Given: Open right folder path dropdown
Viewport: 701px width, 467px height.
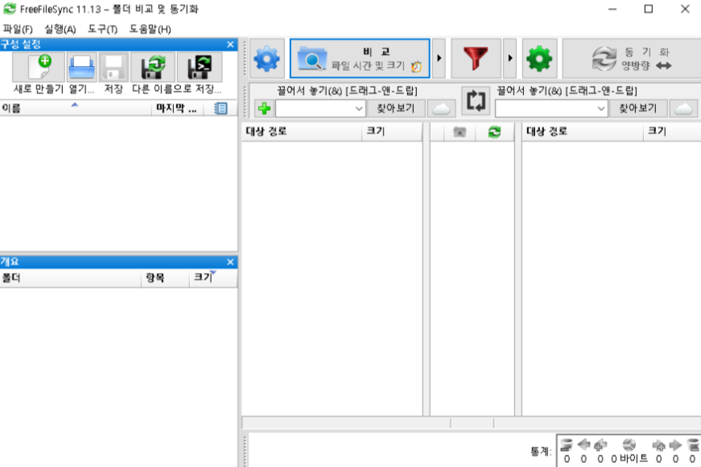Looking at the screenshot, I should pyautogui.click(x=601, y=109).
